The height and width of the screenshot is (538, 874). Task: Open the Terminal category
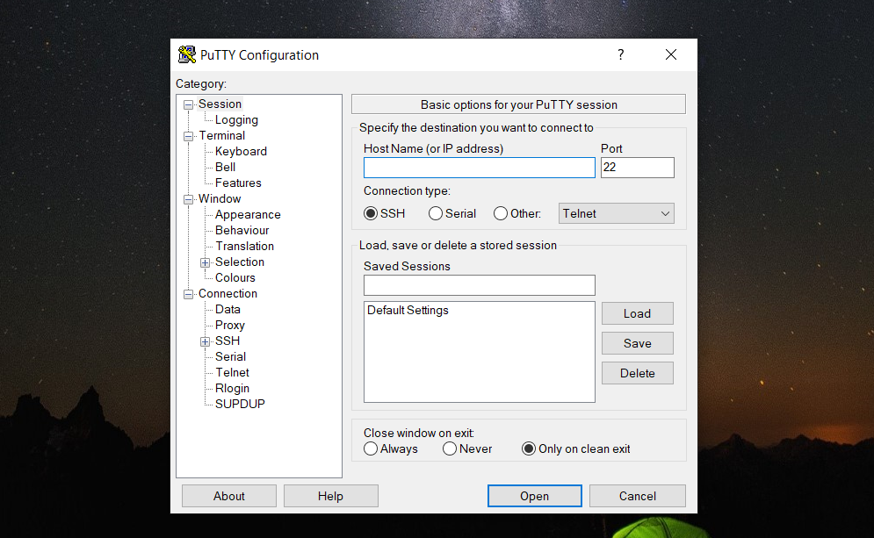pyautogui.click(x=222, y=135)
